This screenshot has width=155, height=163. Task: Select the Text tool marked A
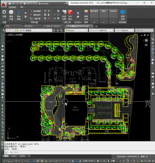(x=3, y=98)
